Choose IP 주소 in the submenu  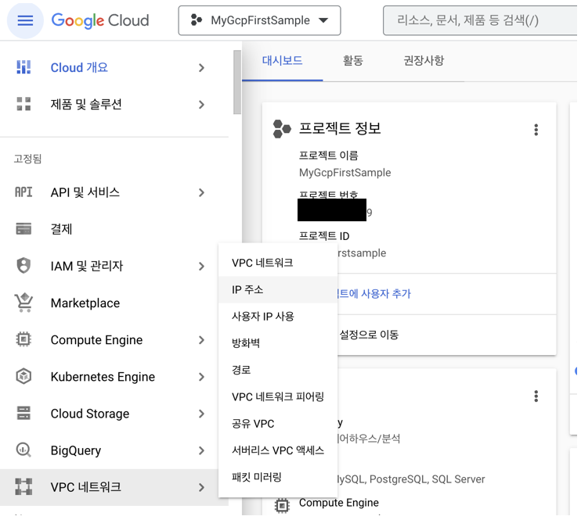278,289
